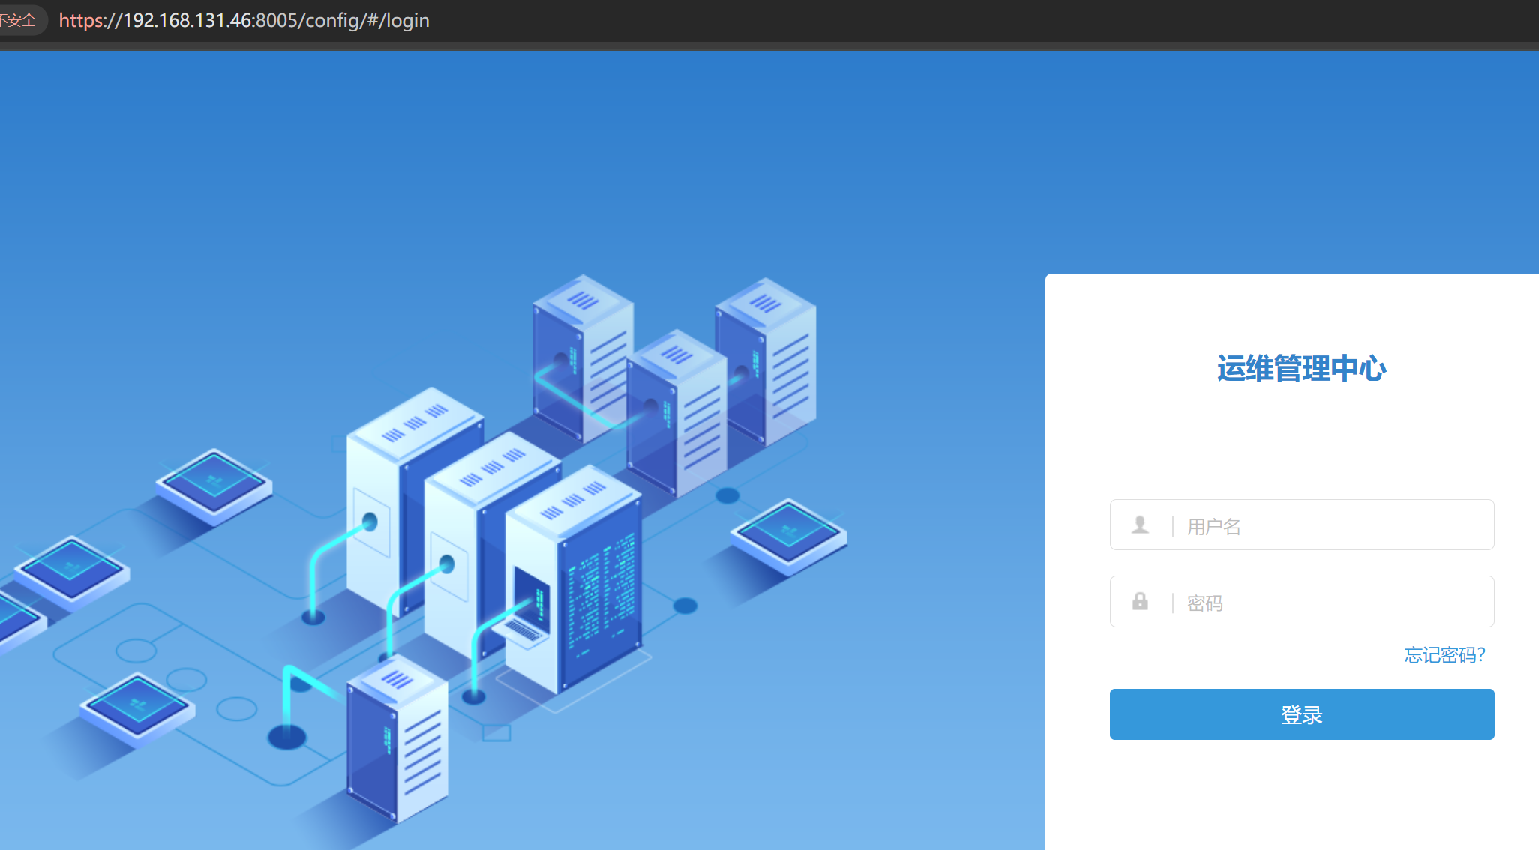Screen dimensions: 1539x850
Task: Click the 不安全 security warning badge
Action: click(19, 20)
